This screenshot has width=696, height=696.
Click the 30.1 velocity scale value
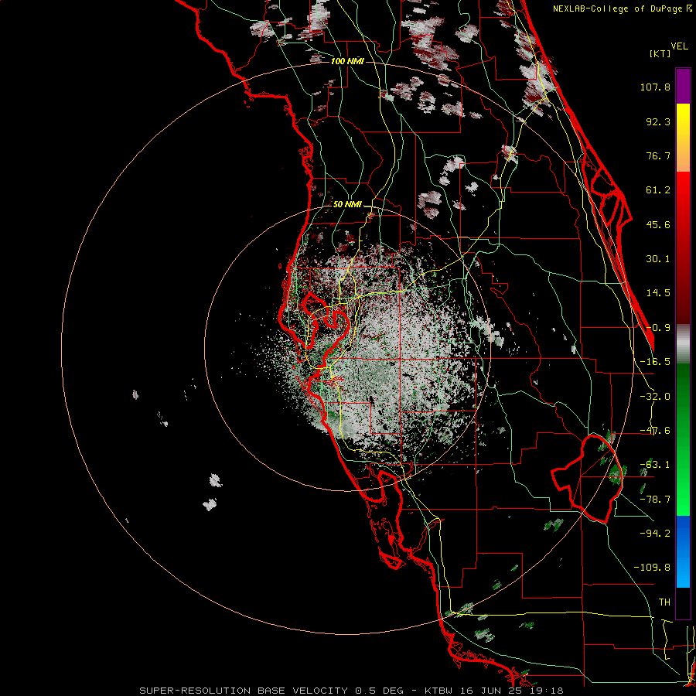click(x=658, y=259)
